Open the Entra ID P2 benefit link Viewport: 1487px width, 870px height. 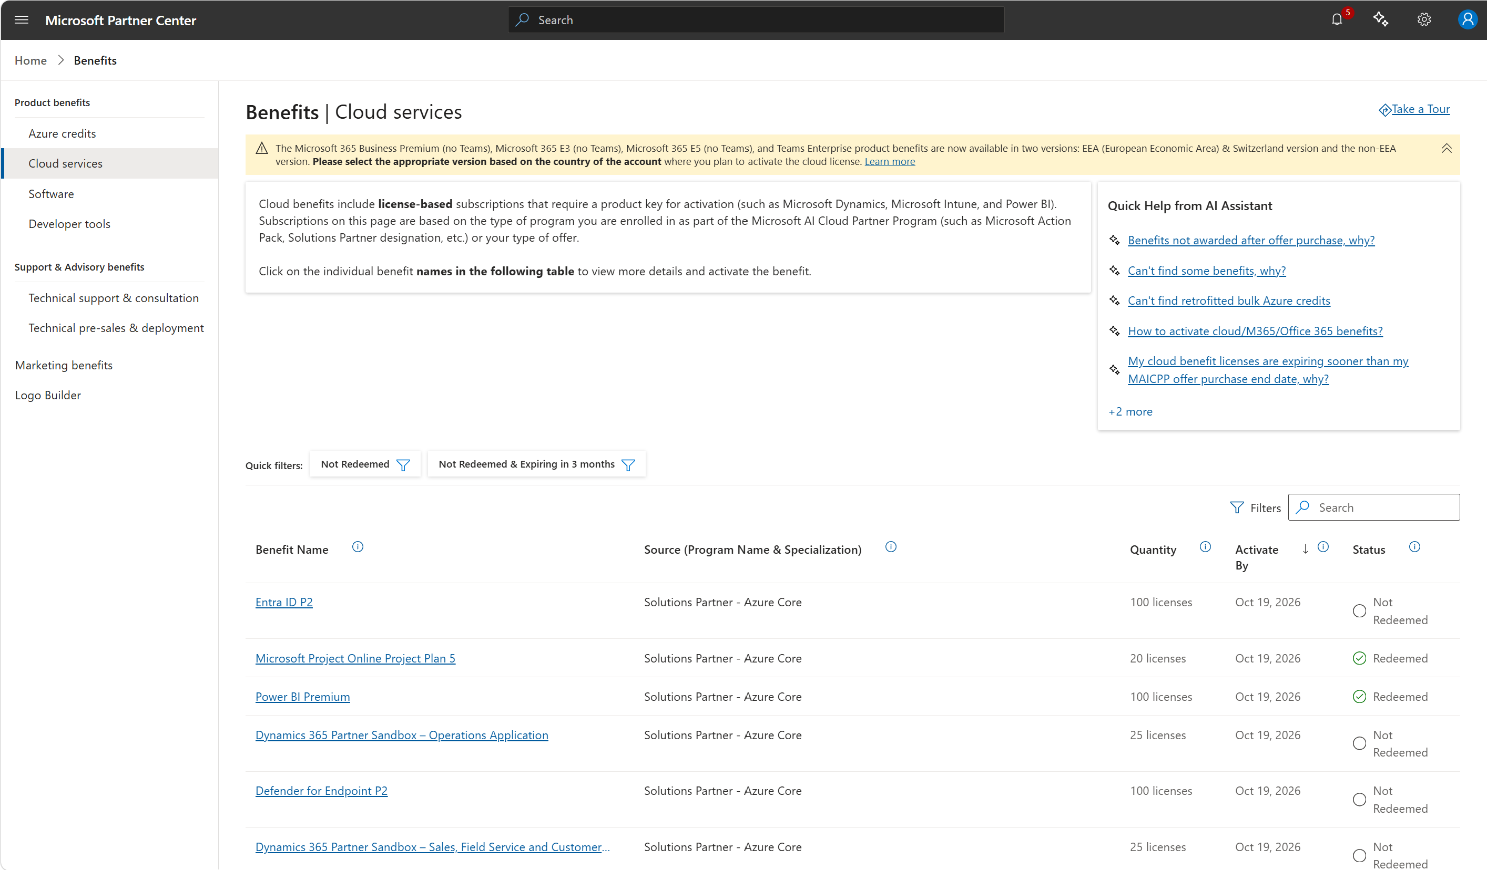pyautogui.click(x=284, y=602)
